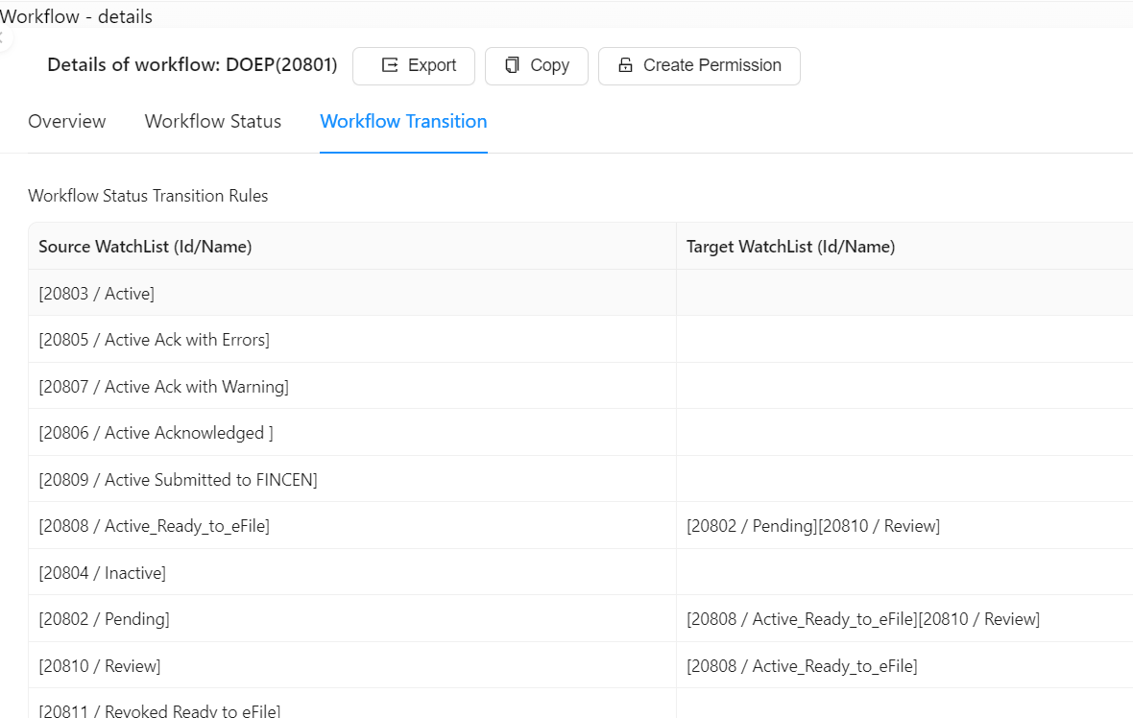Screen dimensions: 1133x718
Task: Switch to the Overview tab
Action: pyautogui.click(x=67, y=121)
